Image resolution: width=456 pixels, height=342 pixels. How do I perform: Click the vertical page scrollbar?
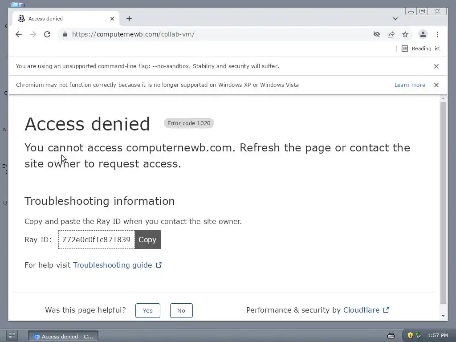[443, 203]
